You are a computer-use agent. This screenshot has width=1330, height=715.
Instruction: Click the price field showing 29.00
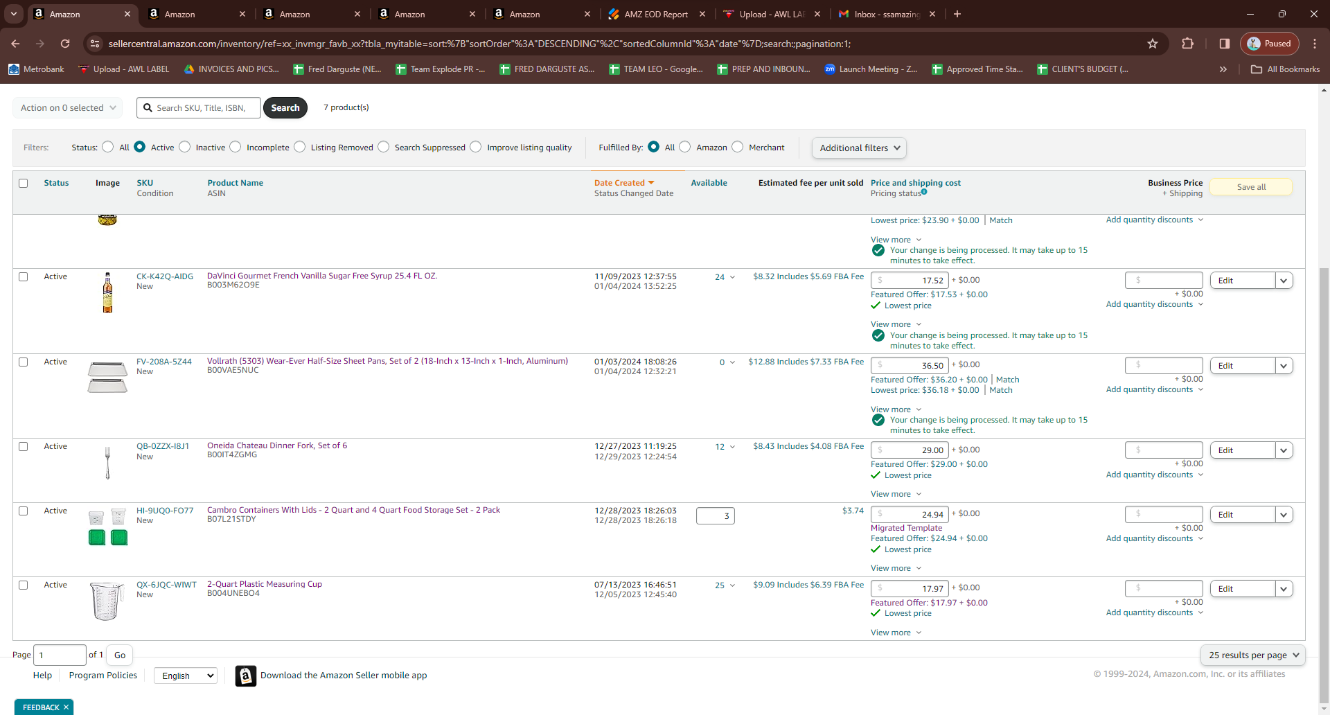click(x=910, y=450)
